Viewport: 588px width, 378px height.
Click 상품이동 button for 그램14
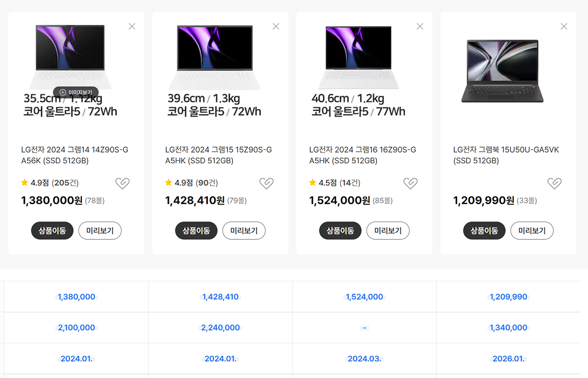(x=52, y=231)
